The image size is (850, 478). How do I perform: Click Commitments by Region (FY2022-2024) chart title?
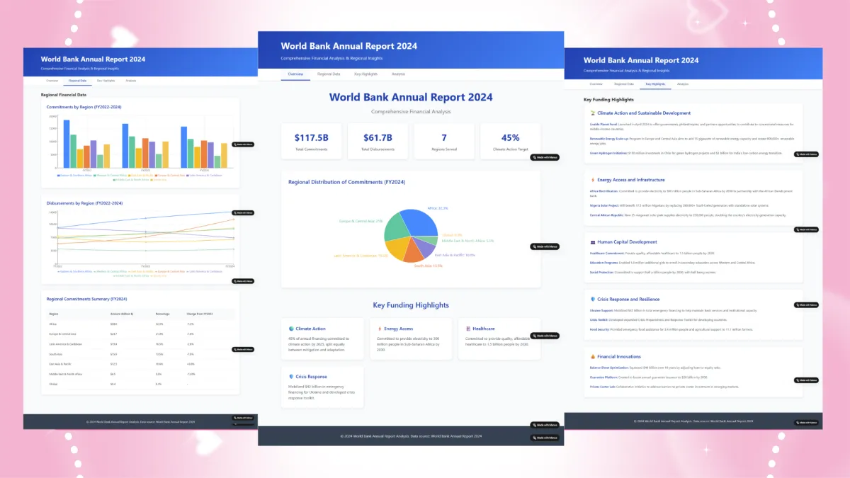point(84,107)
